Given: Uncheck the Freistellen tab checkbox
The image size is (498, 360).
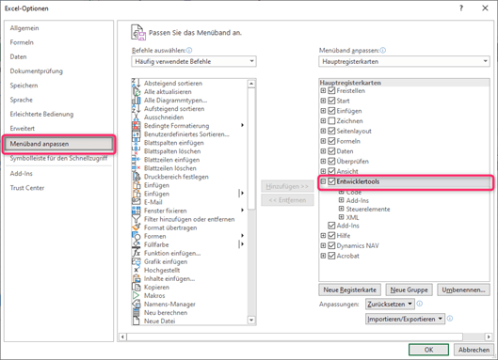Looking at the screenshot, I should (x=331, y=91).
